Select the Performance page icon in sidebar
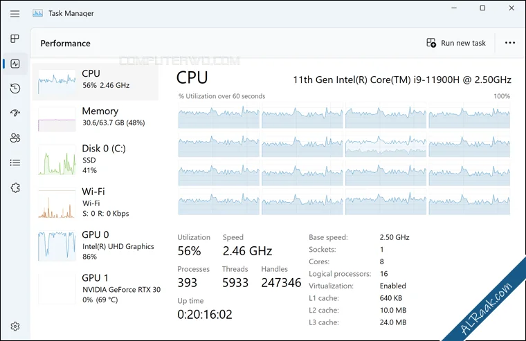 (15, 64)
